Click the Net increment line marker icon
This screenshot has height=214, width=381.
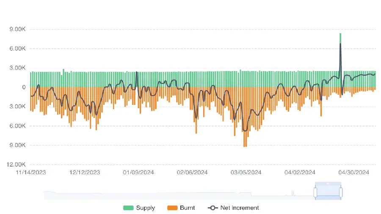(x=213, y=208)
